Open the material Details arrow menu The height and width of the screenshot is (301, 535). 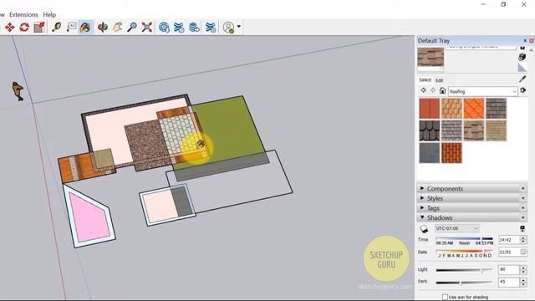pos(522,90)
